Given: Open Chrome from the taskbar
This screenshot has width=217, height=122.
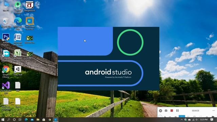Looking at the screenshot, I should point(50,120).
